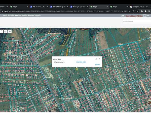Click the share page icon in address bar

coord(133,11)
